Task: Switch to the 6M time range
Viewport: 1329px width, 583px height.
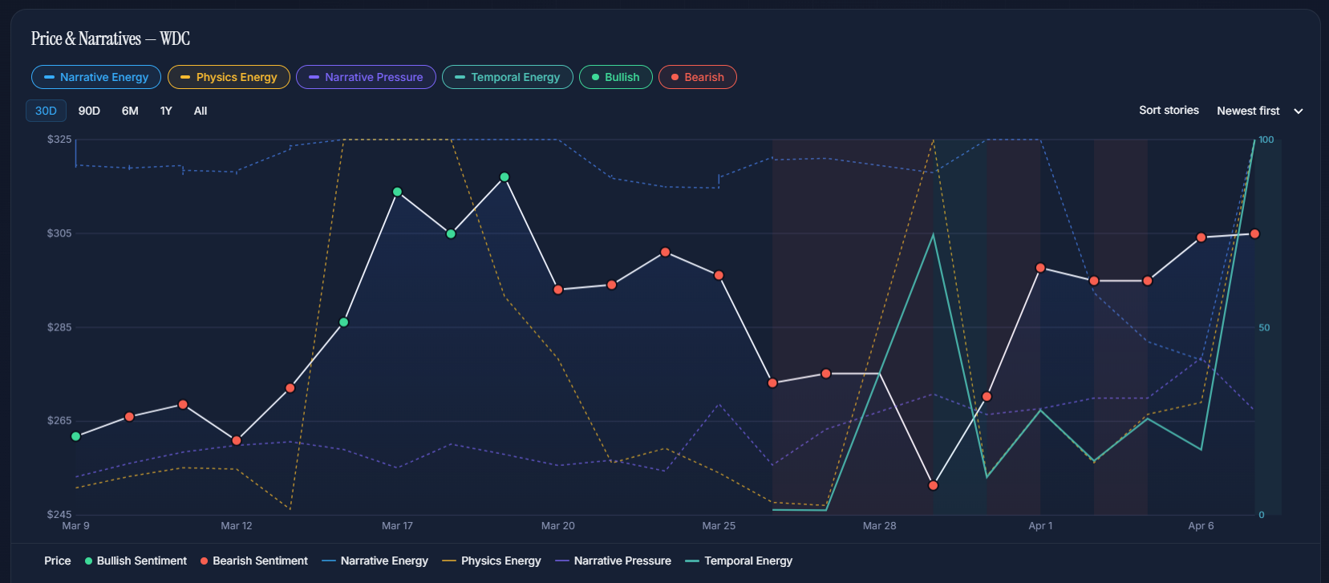Action: click(x=130, y=111)
